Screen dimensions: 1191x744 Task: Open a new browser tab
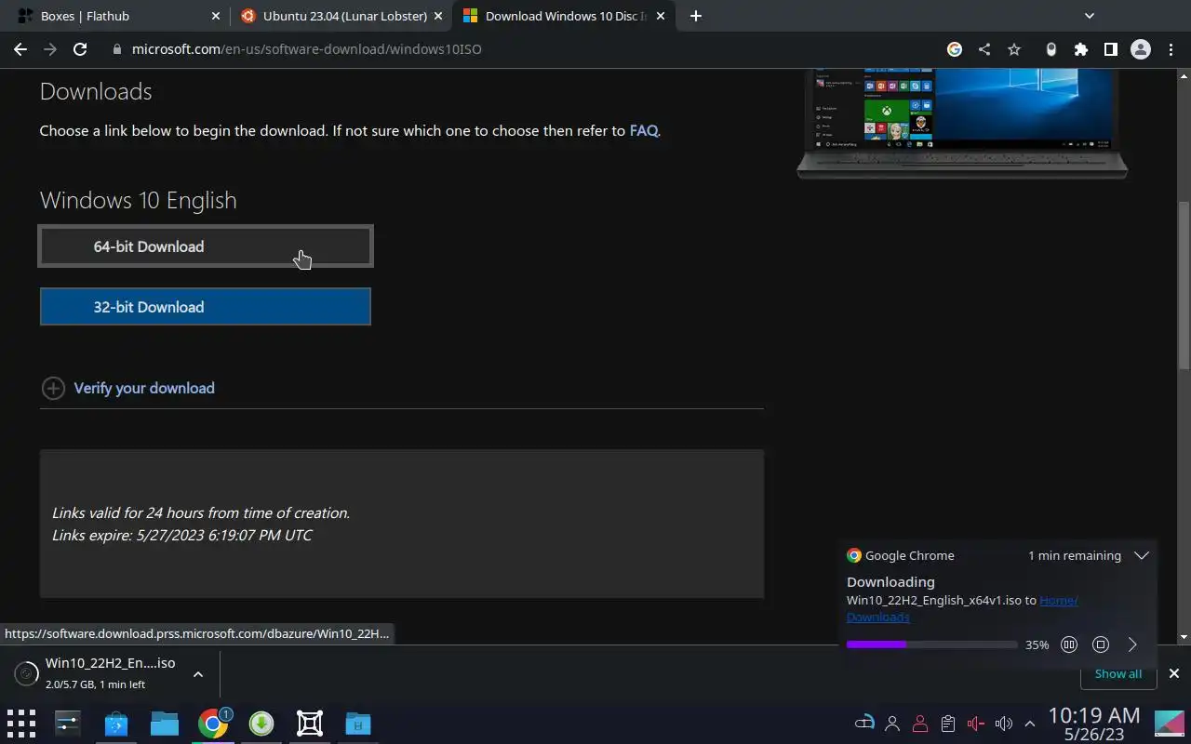pyautogui.click(x=696, y=16)
